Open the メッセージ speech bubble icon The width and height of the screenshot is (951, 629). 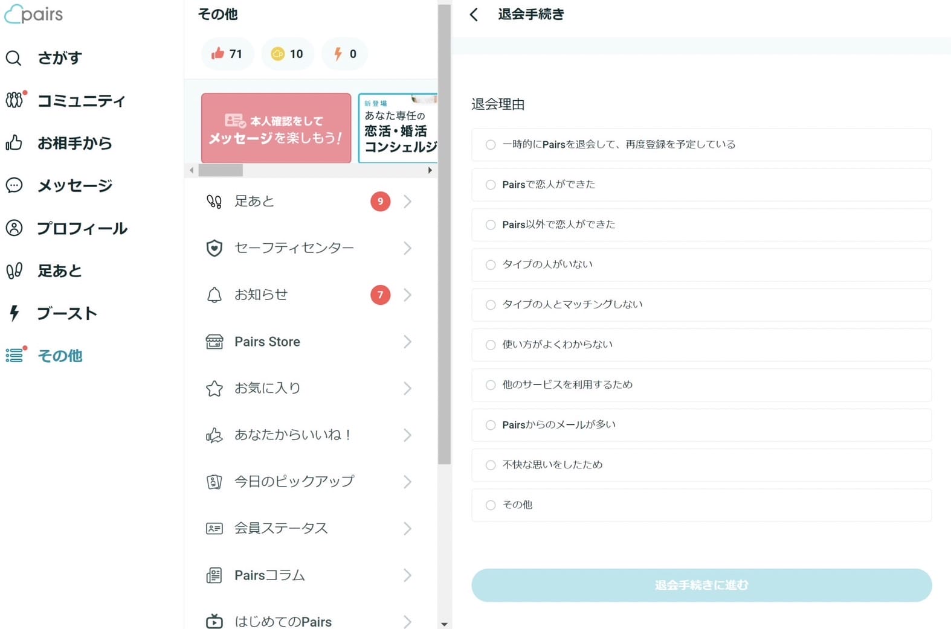coord(14,185)
